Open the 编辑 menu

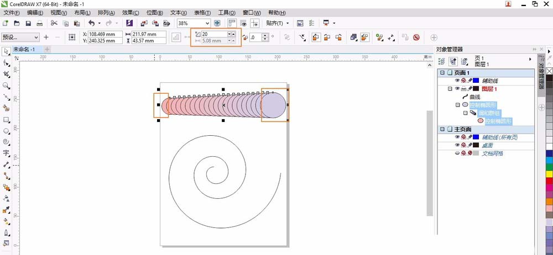(35, 13)
